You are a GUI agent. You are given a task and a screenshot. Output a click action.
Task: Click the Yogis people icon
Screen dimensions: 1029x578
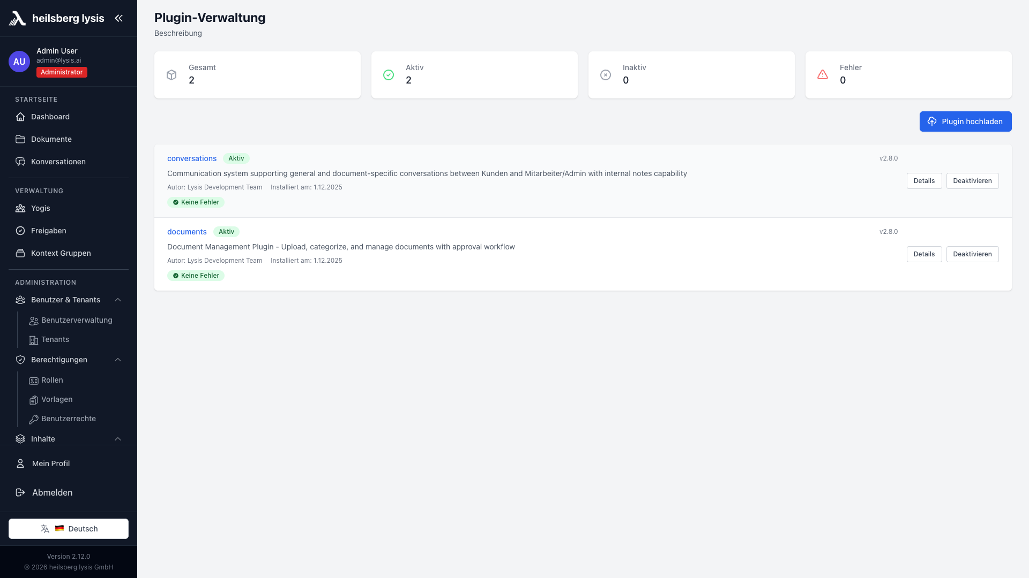pos(20,208)
